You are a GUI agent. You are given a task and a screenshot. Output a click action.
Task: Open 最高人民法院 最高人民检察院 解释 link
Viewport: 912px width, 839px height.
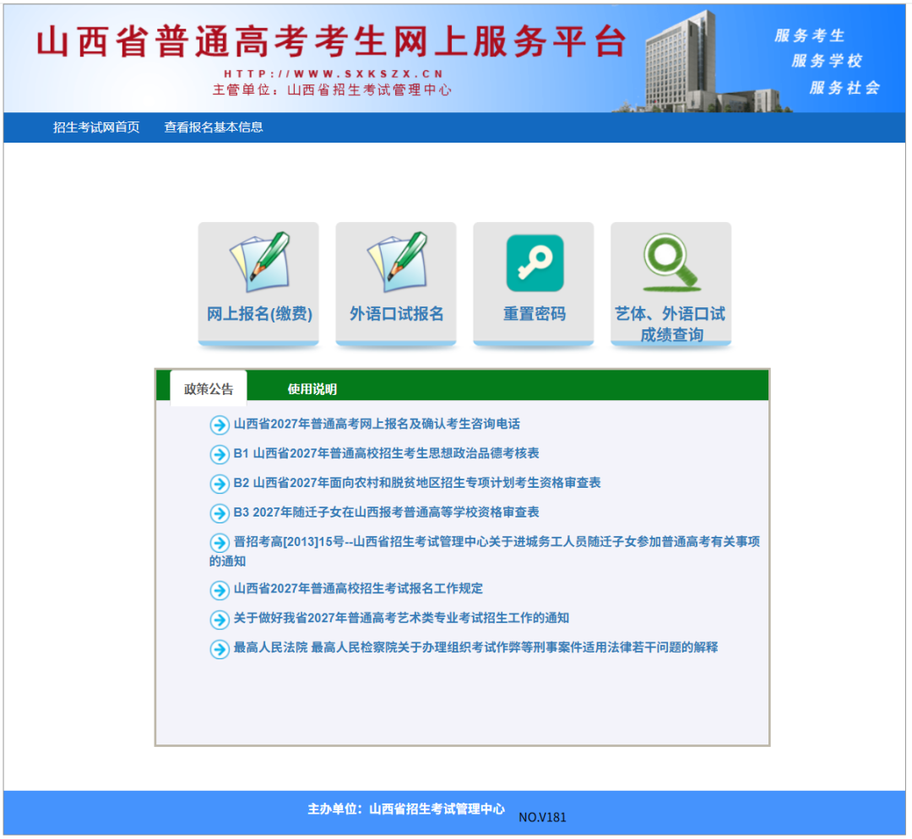point(475,648)
